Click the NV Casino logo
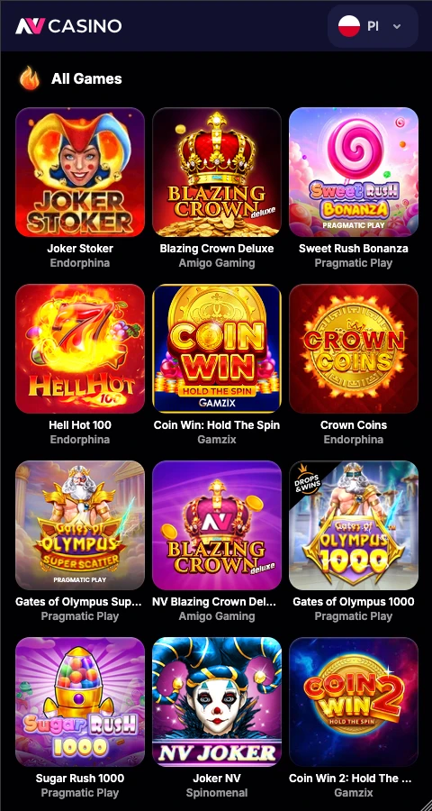Viewport: 432px width, 811px height. (x=68, y=26)
